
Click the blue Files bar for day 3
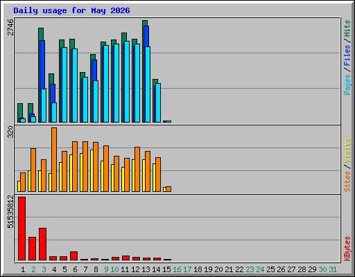(42, 64)
